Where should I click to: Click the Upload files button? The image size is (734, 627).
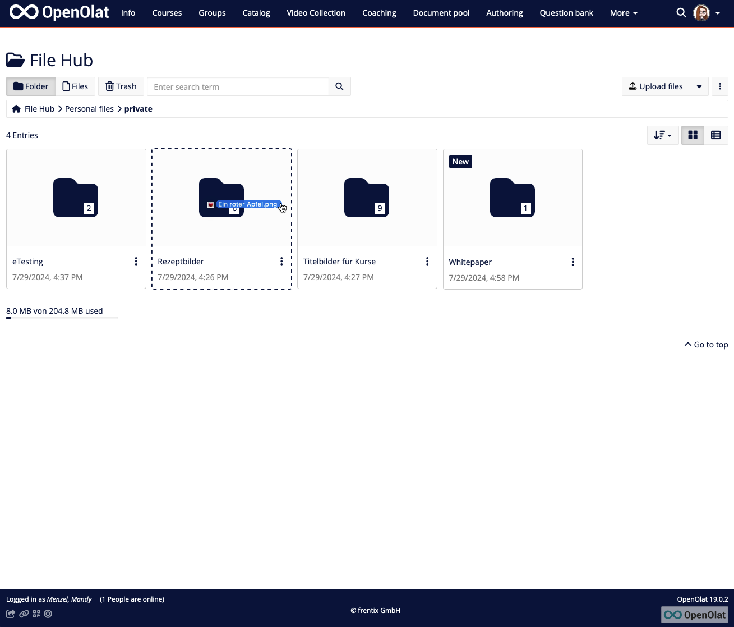[655, 86]
